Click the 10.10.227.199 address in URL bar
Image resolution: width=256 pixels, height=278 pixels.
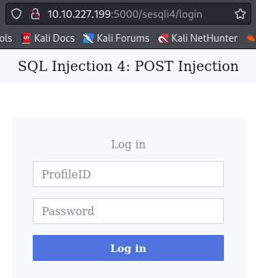point(79,14)
